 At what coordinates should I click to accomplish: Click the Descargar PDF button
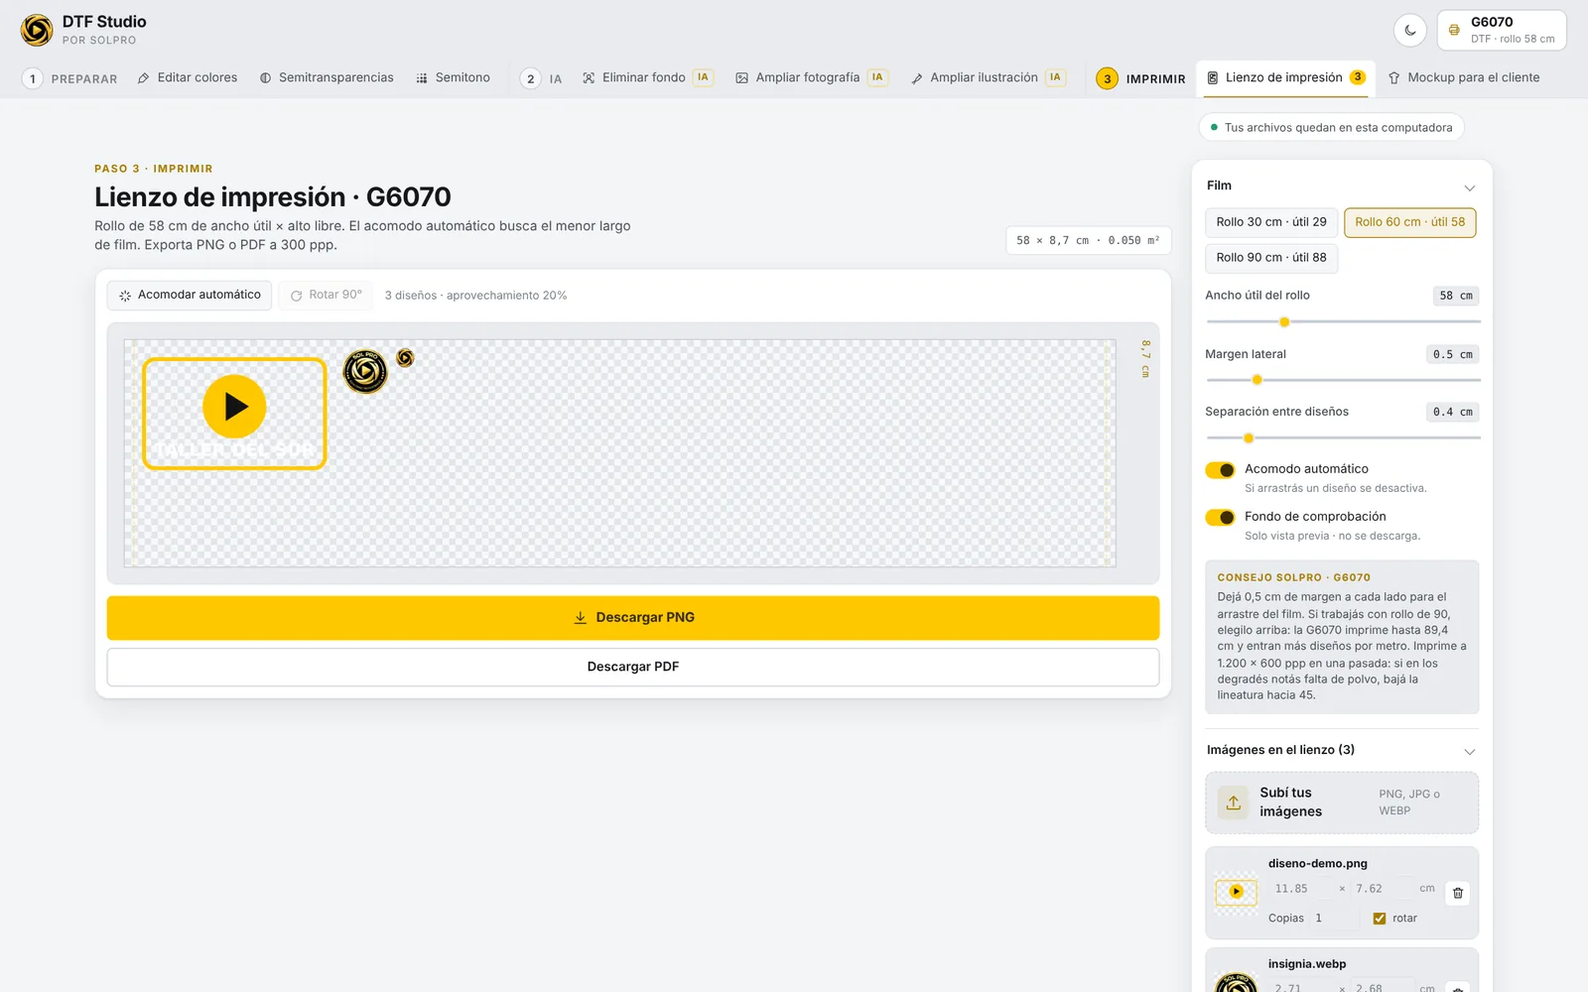point(633,667)
